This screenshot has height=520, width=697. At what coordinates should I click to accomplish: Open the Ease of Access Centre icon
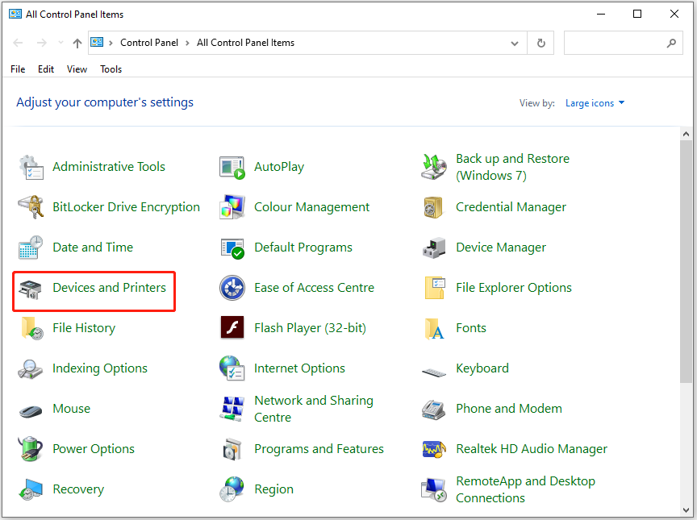click(x=232, y=288)
